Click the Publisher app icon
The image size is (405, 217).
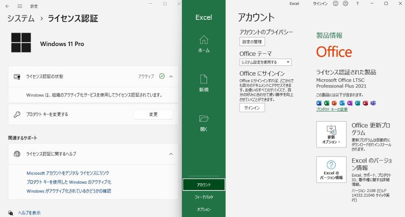(357, 103)
